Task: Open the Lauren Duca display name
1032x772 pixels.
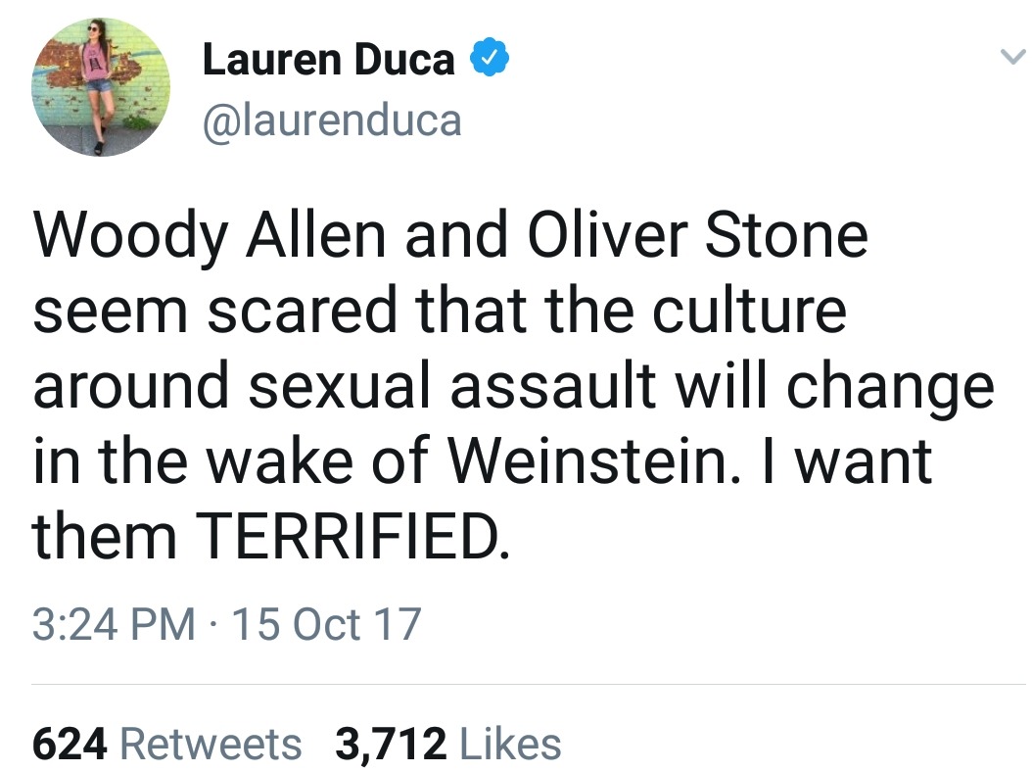Action: click(x=329, y=61)
